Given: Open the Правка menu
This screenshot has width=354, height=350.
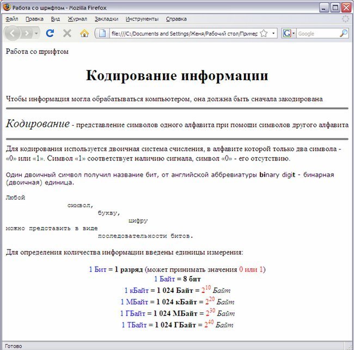Looking at the screenshot, I should pos(34,19).
